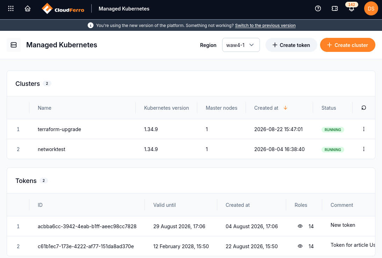Click date 2026-08-22 15:47:01
Viewport: 382px width, 258px height.
pyautogui.click(x=278, y=129)
